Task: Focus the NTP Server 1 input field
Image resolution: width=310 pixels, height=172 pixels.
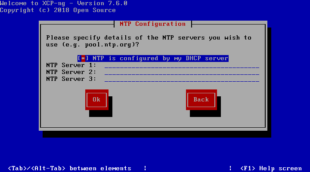Action: tap(182, 65)
